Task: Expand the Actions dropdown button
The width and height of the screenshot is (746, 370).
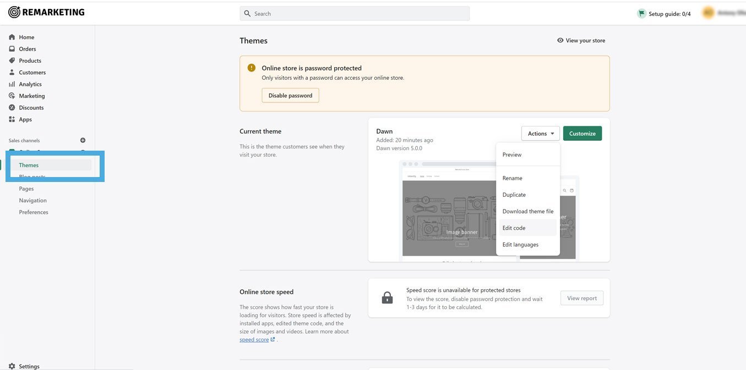Action: click(540, 134)
